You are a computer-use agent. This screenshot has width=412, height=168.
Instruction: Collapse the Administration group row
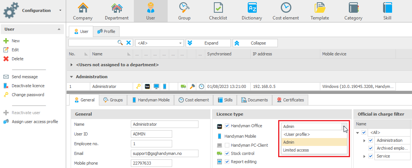(71, 77)
